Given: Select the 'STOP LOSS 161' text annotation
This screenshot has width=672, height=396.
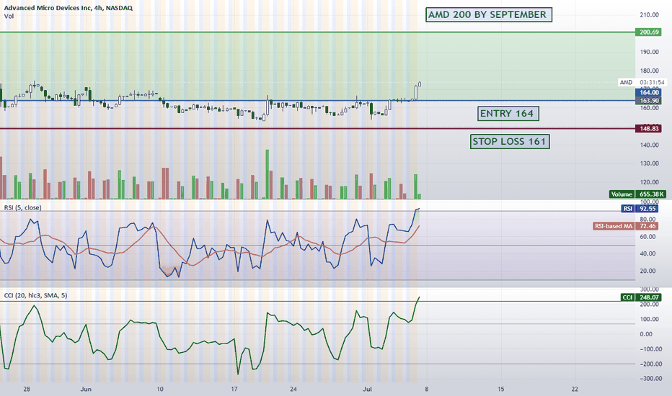Looking at the screenshot, I should click(x=510, y=141).
